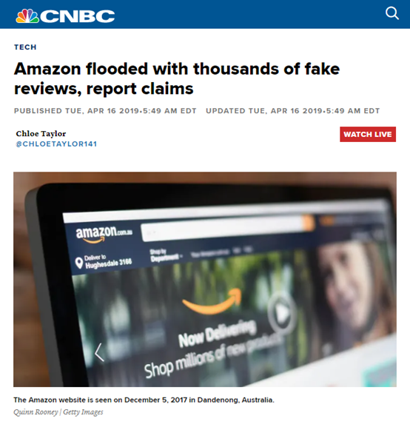
Task: Click the previous arrow chevron in photo
Action: point(99,352)
